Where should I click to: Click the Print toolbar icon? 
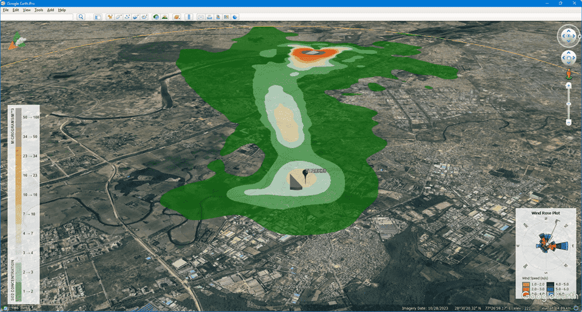[x=209, y=17]
